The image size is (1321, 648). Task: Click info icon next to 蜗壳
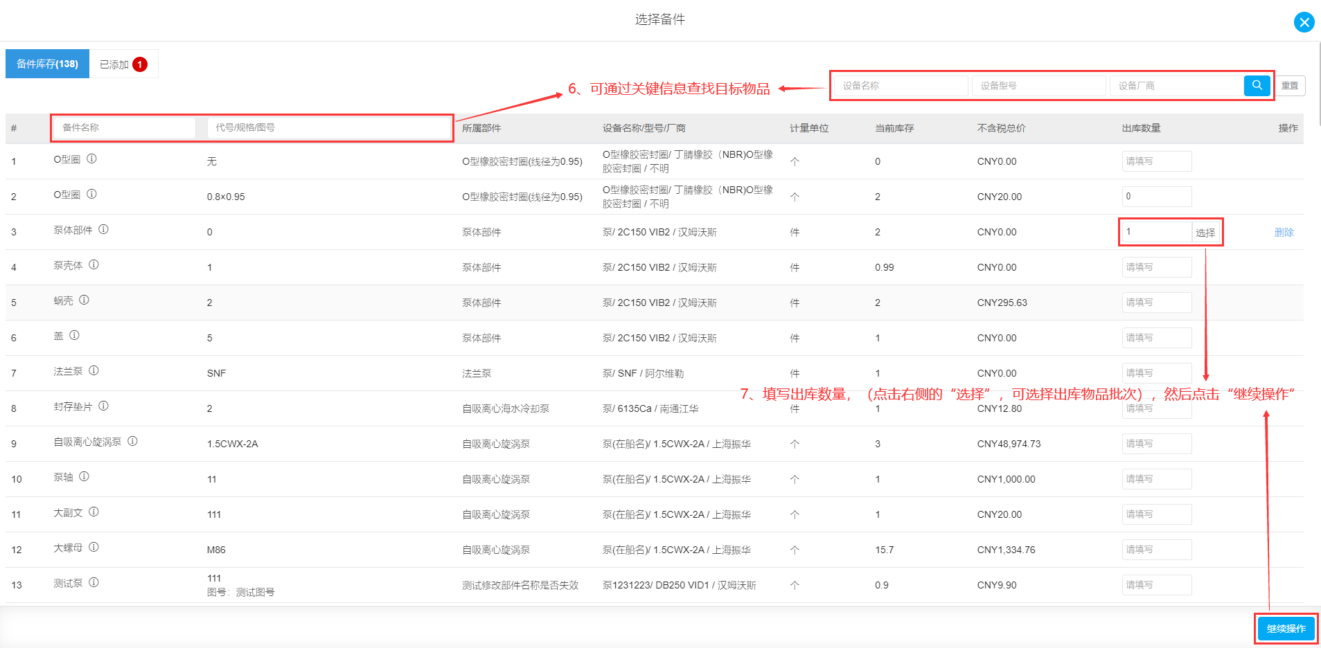point(84,300)
